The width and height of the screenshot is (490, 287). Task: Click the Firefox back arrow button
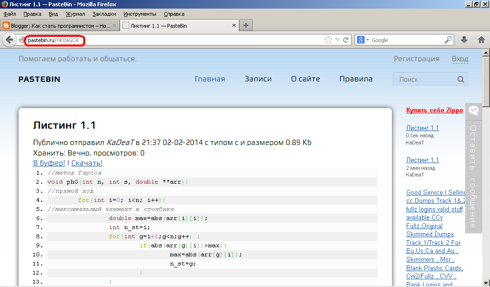[x=10, y=40]
